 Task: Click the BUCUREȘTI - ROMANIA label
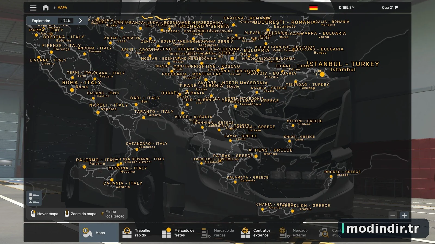tap(285, 22)
